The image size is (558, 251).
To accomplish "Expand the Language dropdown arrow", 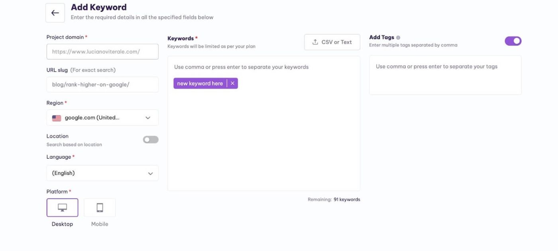I will pyautogui.click(x=150, y=173).
